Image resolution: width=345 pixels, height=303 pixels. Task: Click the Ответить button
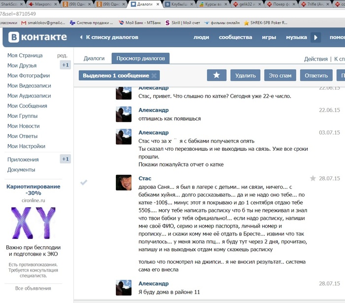pyautogui.click(x=316, y=75)
